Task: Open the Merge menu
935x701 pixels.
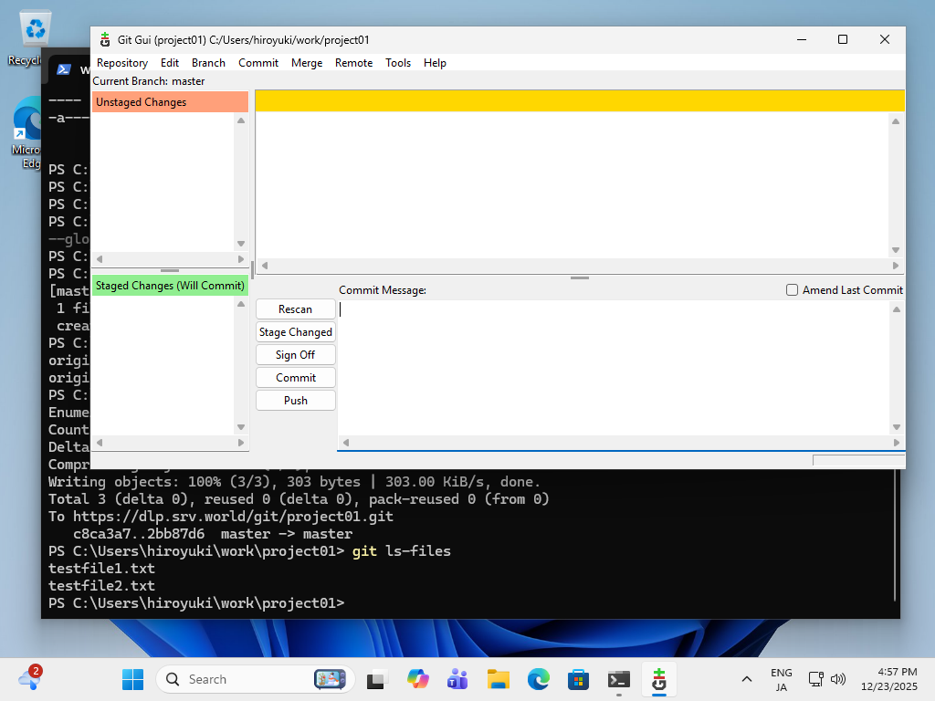Action: coord(307,62)
